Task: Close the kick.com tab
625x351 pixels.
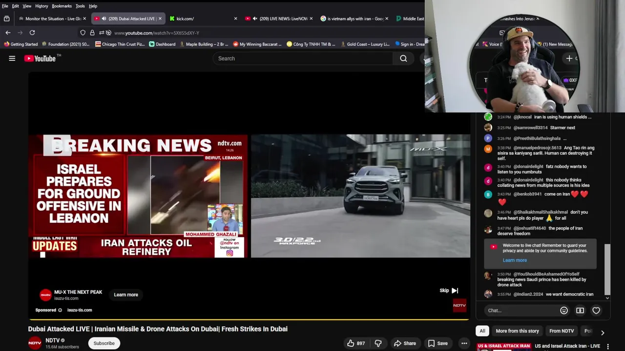Action: 235,19
